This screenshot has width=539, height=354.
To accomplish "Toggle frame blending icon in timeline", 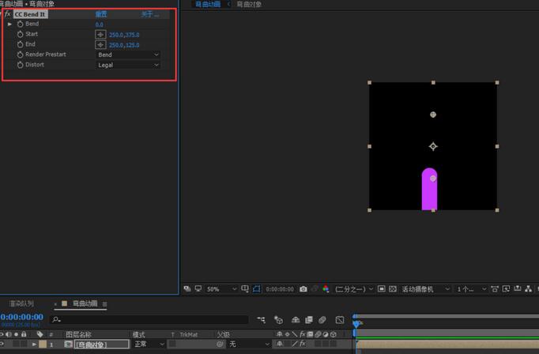I will [309, 320].
